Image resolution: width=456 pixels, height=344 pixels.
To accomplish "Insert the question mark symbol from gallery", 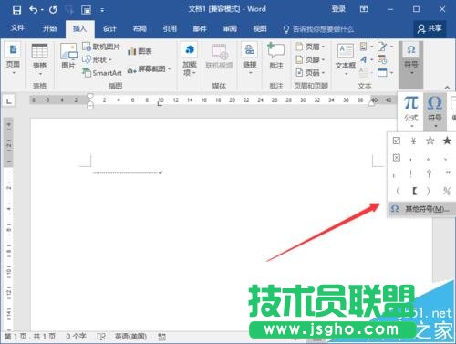I will [429, 173].
